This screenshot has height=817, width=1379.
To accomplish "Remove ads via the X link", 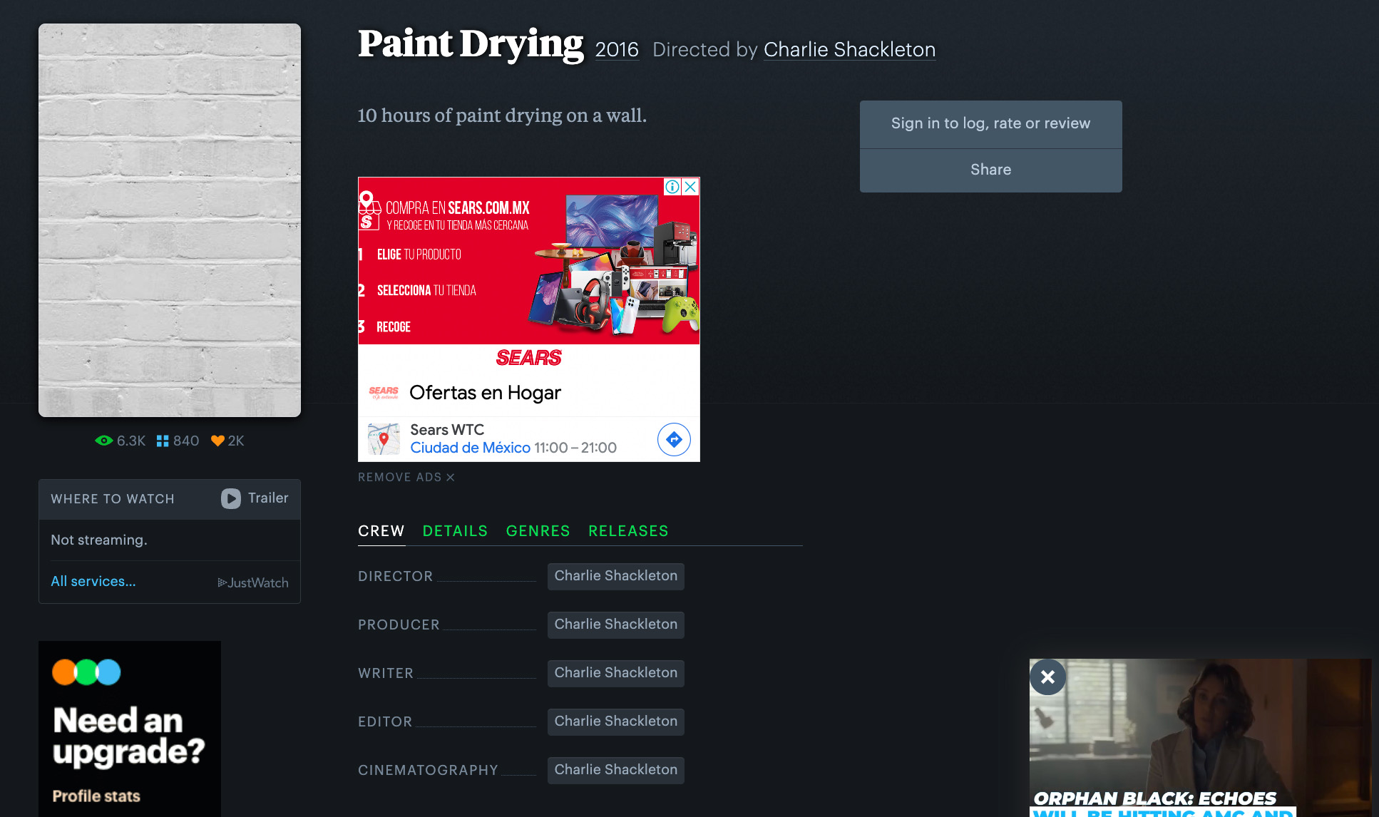I will [x=450, y=477].
